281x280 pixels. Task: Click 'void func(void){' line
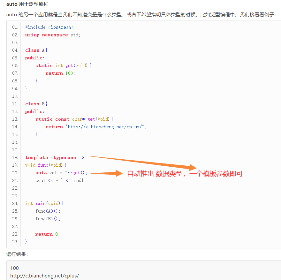click(46, 165)
